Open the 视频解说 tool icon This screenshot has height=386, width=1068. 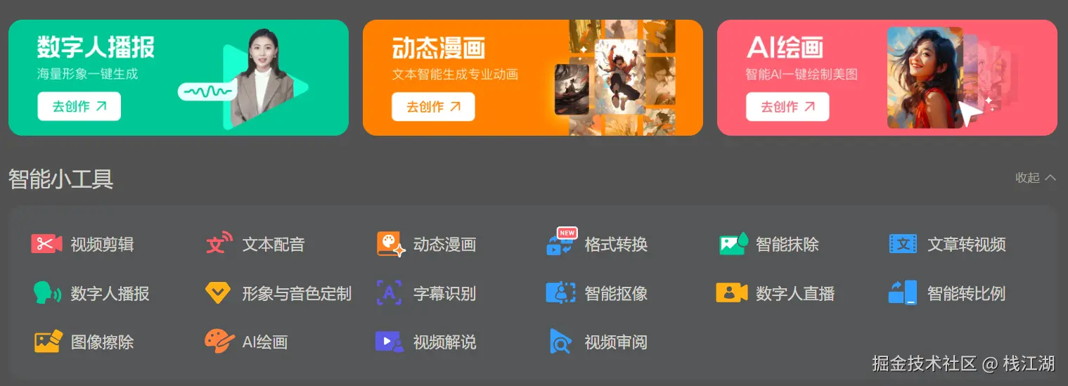point(390,342)
